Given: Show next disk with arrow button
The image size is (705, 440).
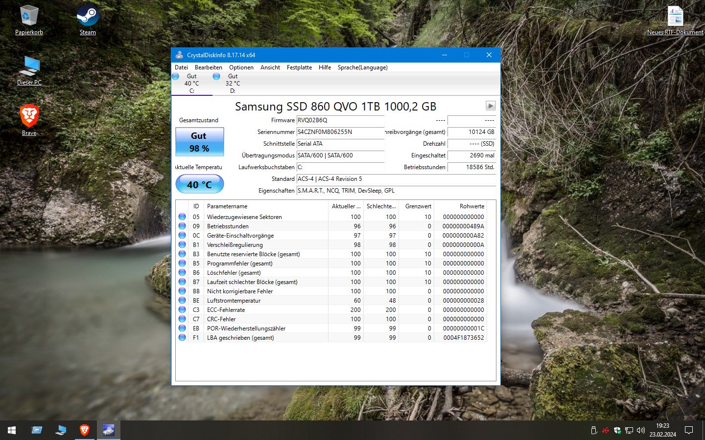Looking at the screenshot, I should (x=491, y=106).
